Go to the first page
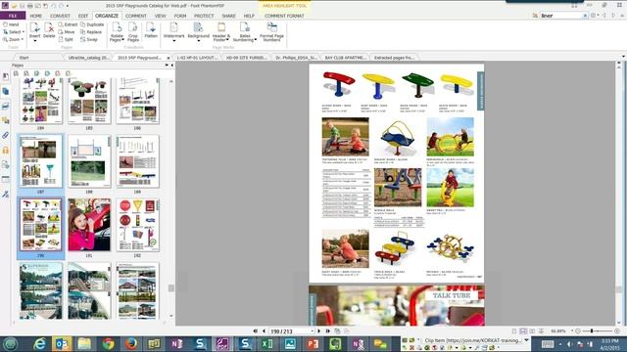The height and width of the screenshot is (352, 627). click(x=256, y=331)
